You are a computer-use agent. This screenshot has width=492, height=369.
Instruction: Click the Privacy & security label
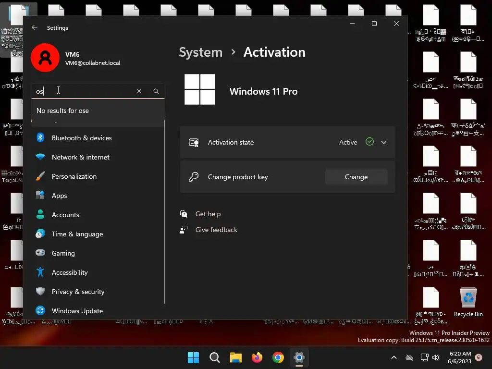(x=78, y=292)
